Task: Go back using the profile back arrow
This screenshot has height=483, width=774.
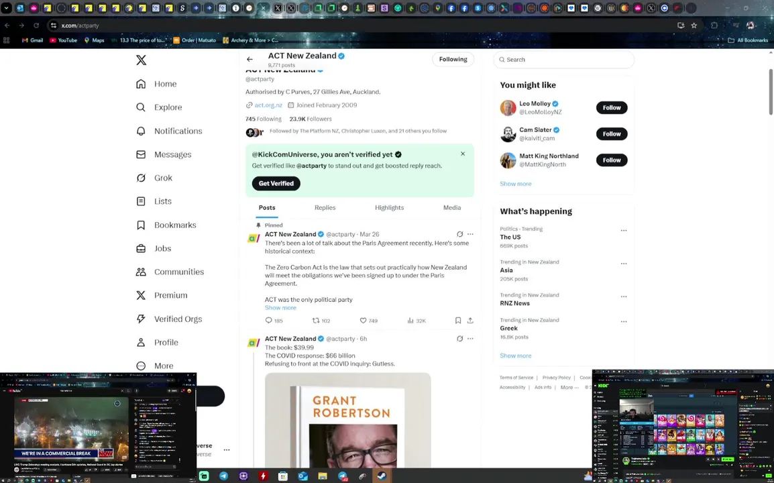Action: click(x=250, y=59)
